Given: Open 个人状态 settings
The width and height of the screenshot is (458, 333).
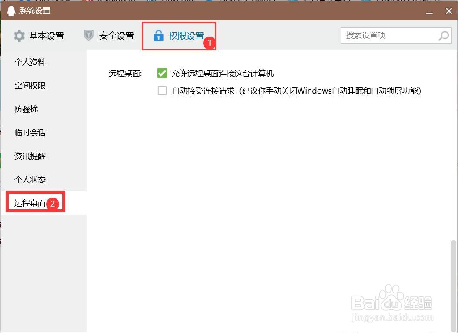Looking at the screenshot, I should [30, 179].
